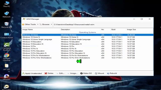Click the WIM Manager title bar app icon
The width and height of the screenshot is (161, 90).
(x=24, y=19)
